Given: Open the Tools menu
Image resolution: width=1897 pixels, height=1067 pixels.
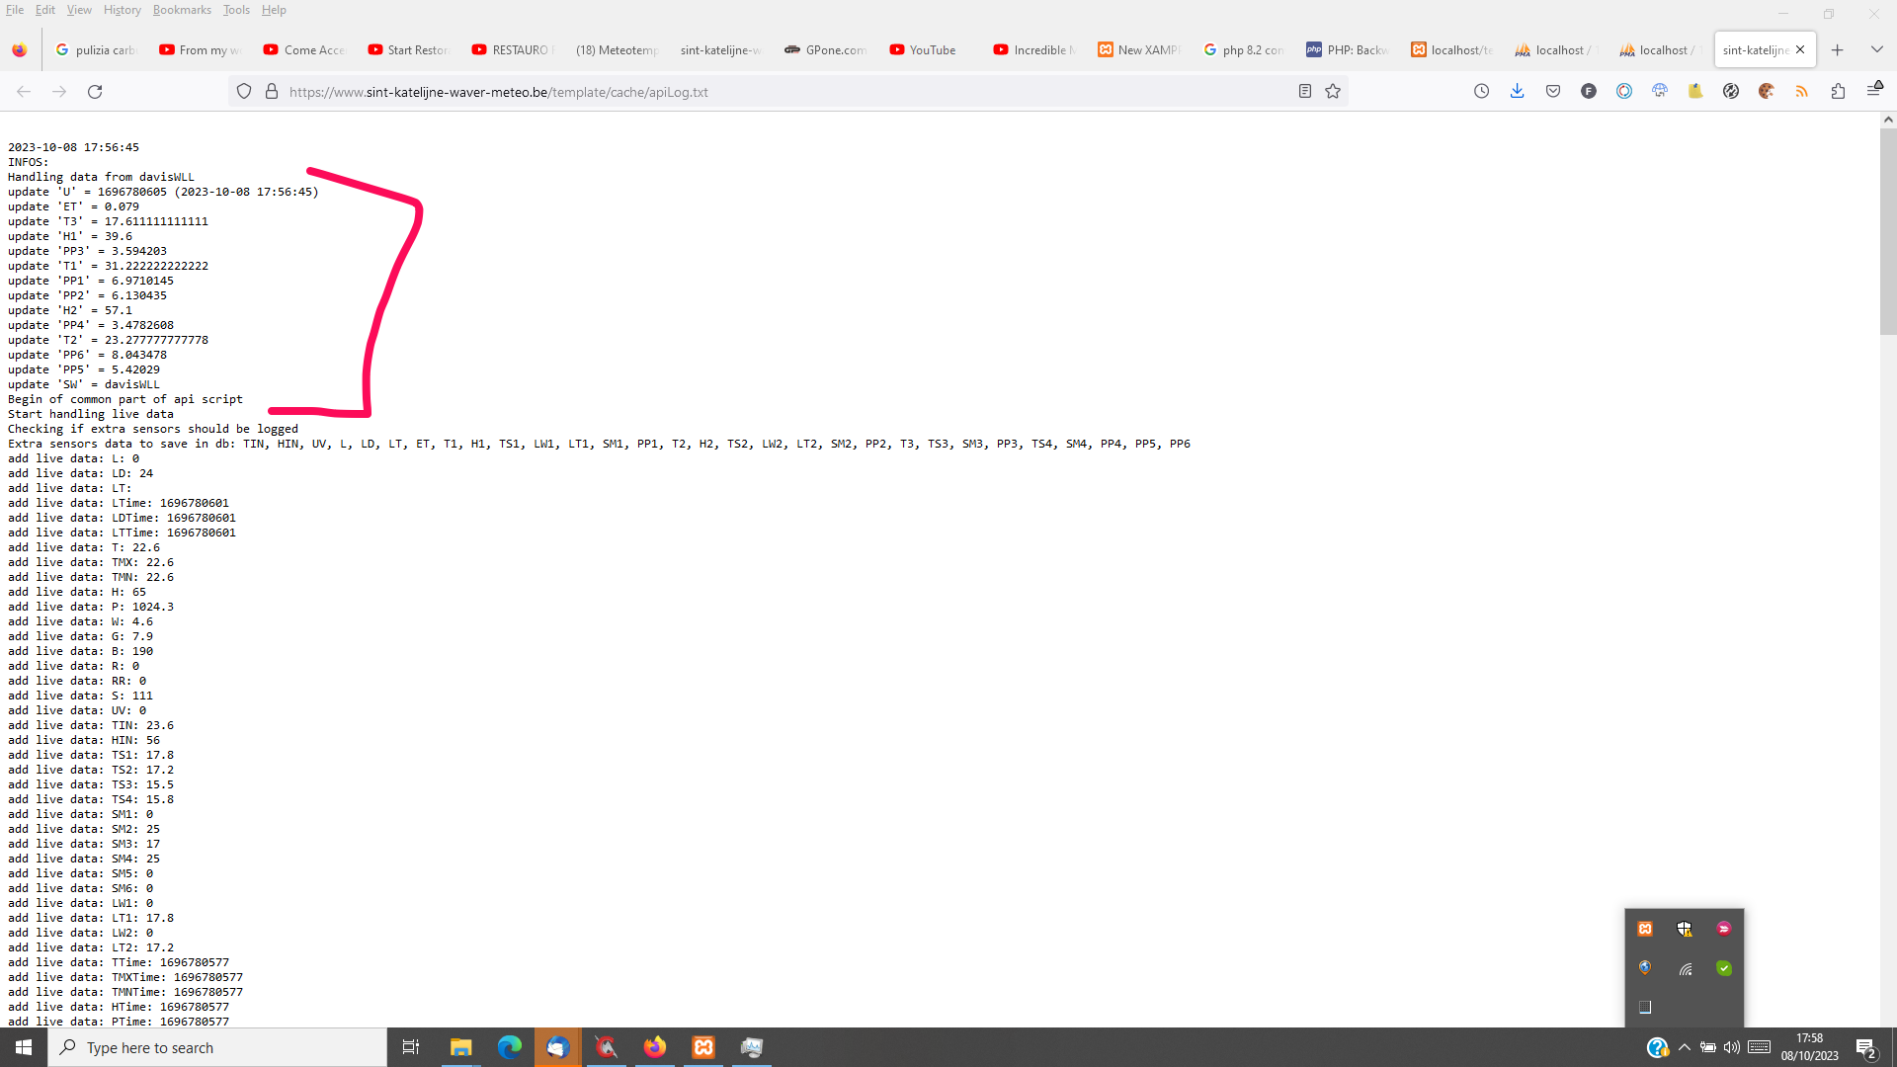Looking at the screenshot, I should [x=236, y=10].
